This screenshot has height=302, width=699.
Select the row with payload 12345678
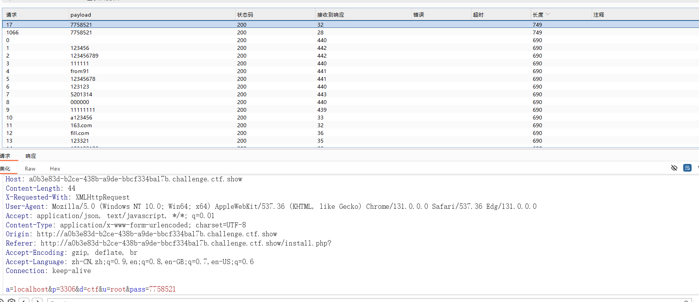[x=351, y=79]
